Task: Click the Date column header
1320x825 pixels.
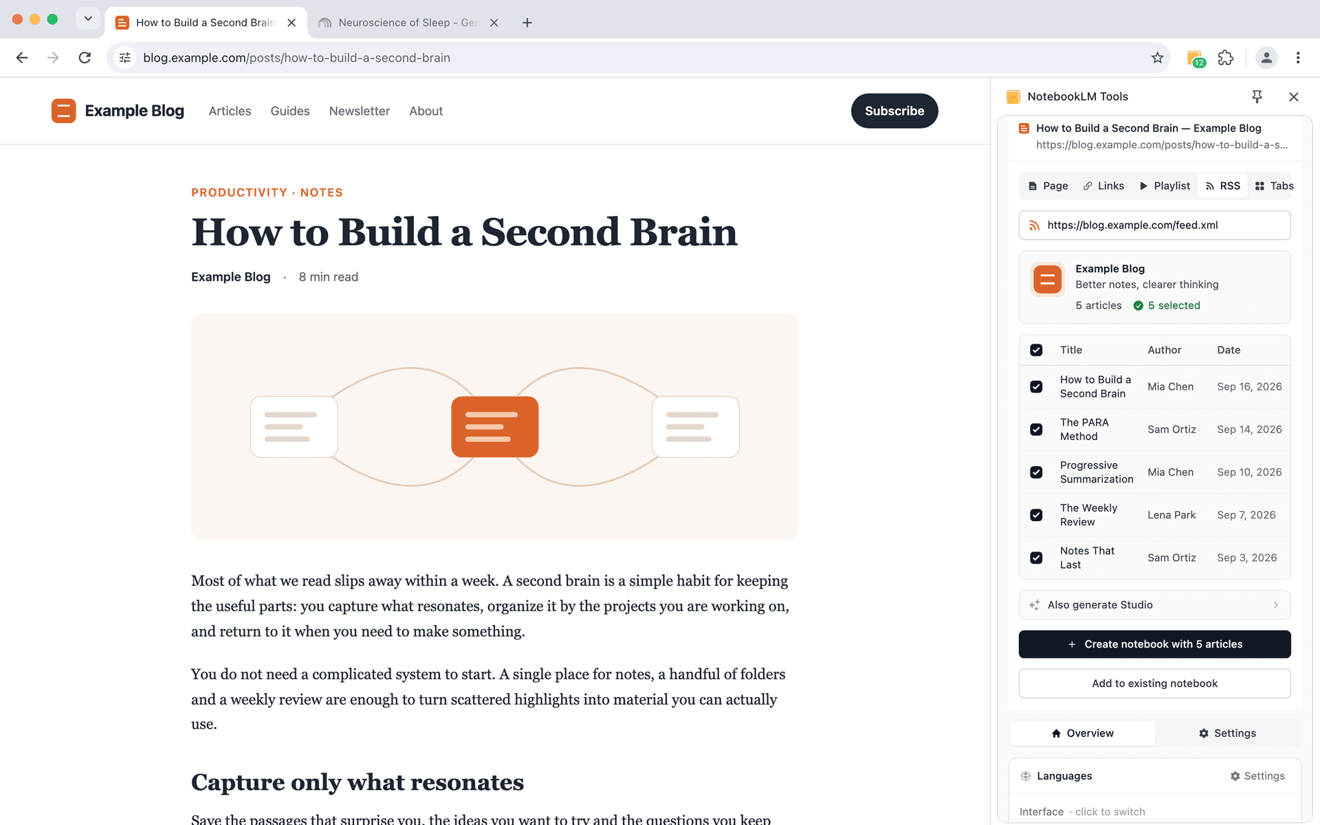Action: coord(1229,350)
